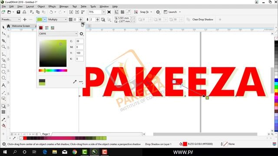Switch to color viewers mode in popup

point(41,28)
